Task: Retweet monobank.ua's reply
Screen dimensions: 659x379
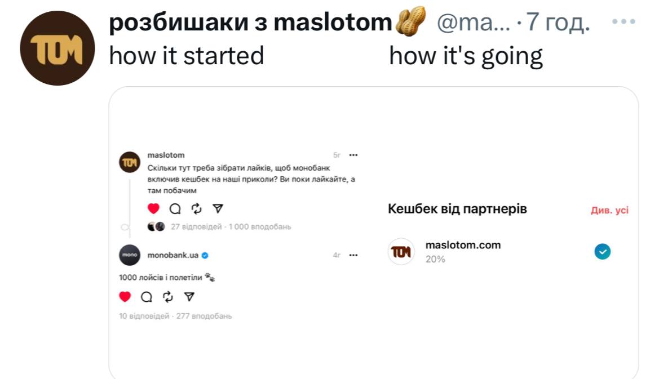Action: (x=167, y=296)
